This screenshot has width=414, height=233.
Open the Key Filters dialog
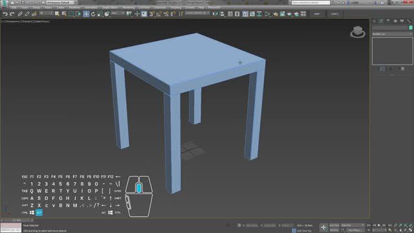[x=355, y=230]
